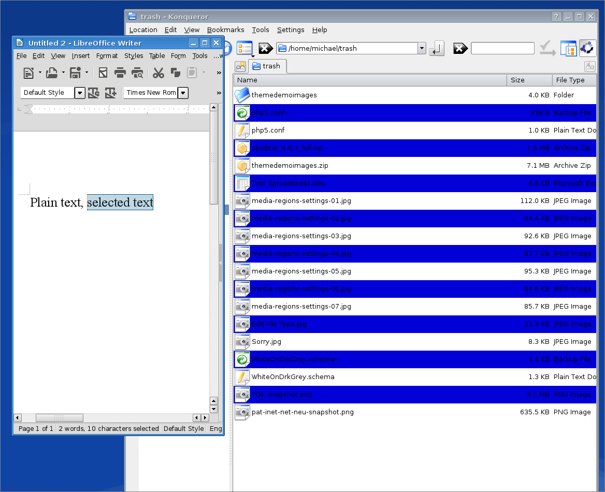Click the Print icon in Writer toolbar
The width and height of the screenshot is (605, 492).
120,73
